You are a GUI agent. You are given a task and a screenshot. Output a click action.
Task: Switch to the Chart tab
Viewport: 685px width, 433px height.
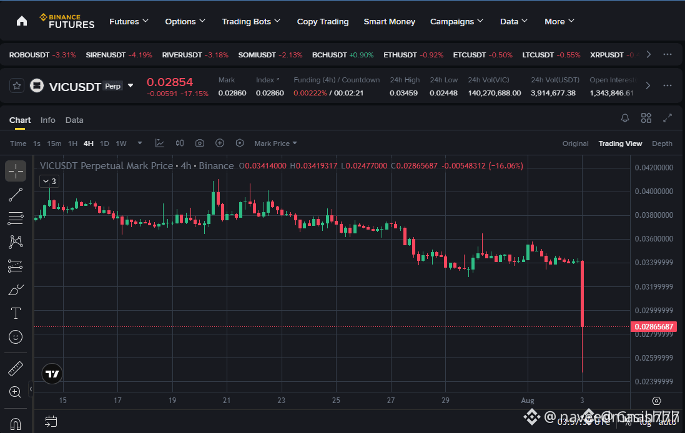click(x=20, y=120)
